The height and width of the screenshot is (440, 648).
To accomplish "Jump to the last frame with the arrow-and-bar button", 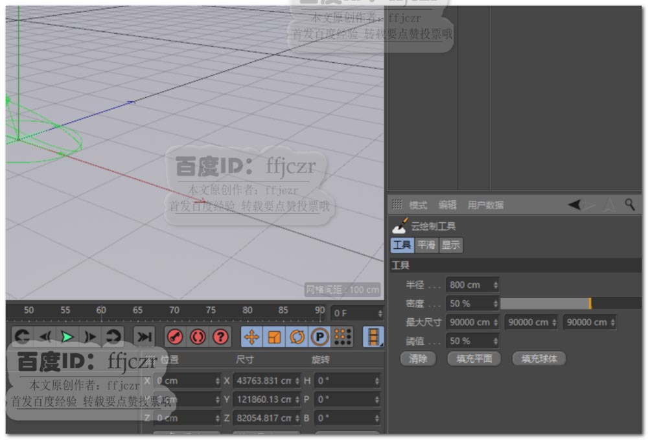I will point(144,337).
